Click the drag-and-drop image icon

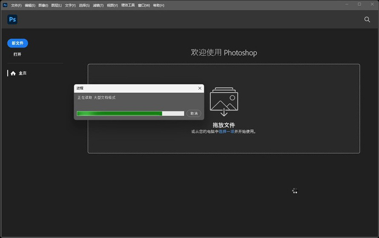coord(224,102)
